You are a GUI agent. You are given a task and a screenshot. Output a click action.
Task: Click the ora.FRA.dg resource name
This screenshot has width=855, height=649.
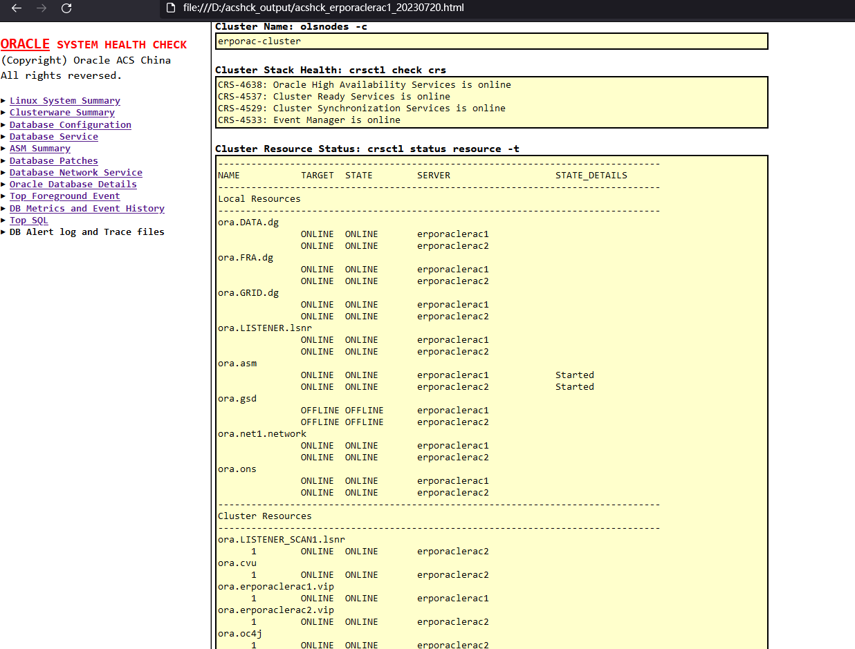pos(246,258)
